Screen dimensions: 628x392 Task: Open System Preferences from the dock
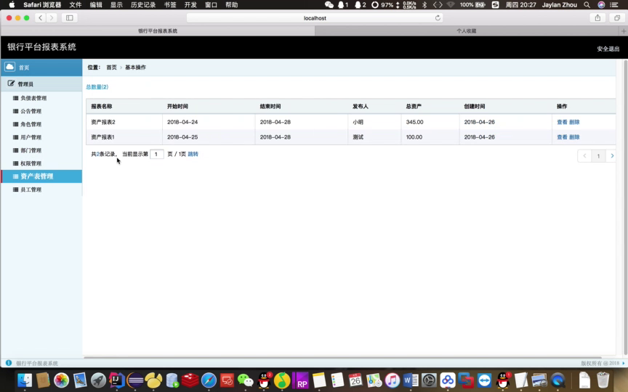429,380
